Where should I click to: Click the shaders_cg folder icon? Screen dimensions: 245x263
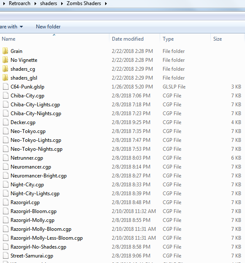pyautogui.click(x=5, y=69)
